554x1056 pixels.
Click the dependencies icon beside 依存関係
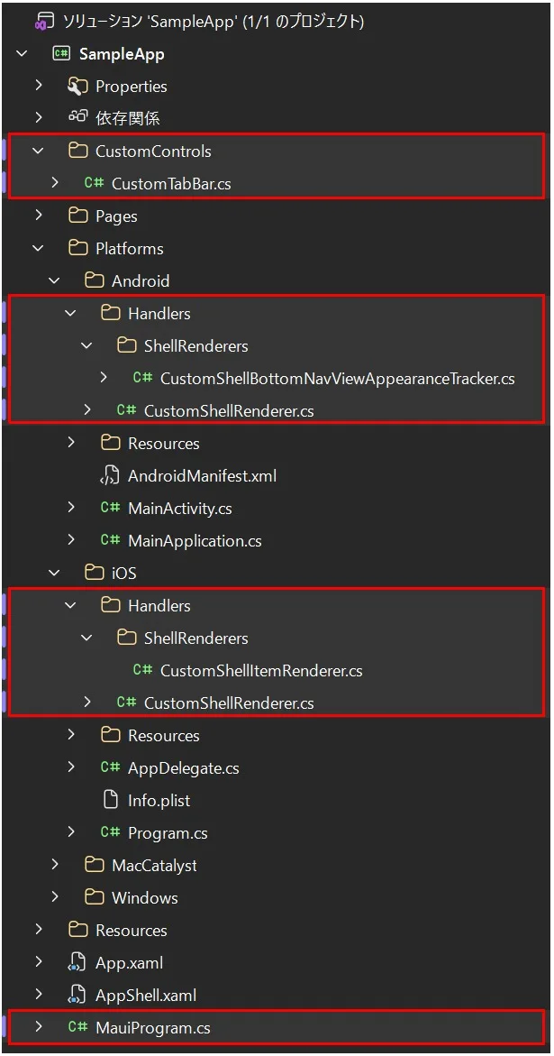77,118
